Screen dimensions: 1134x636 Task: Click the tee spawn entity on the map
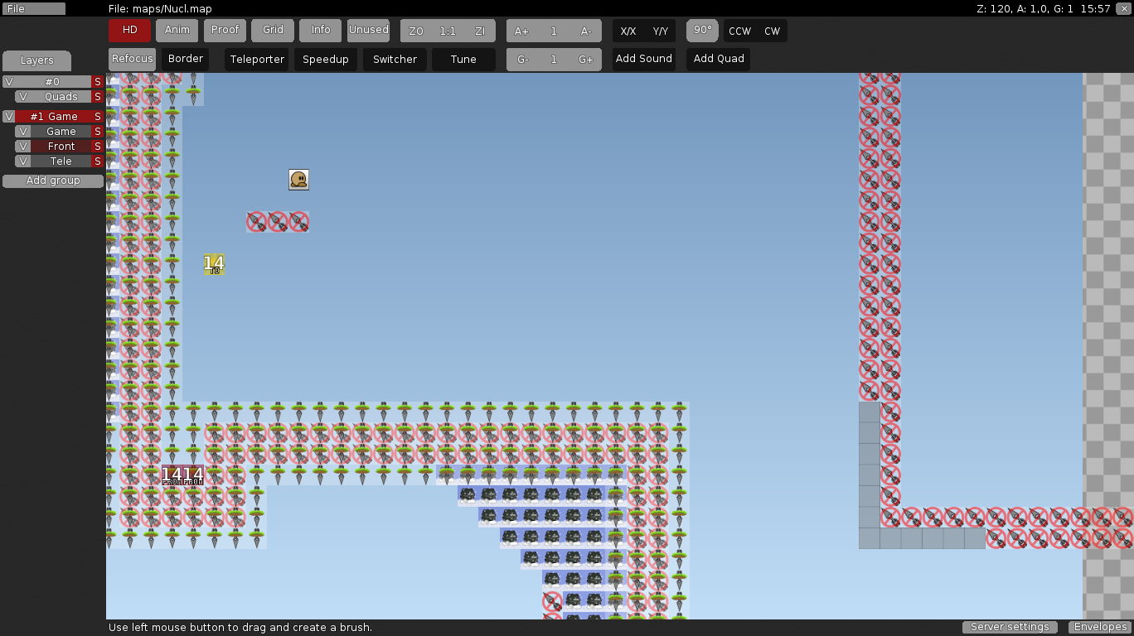pyautogui.click(x=298, y=180)
